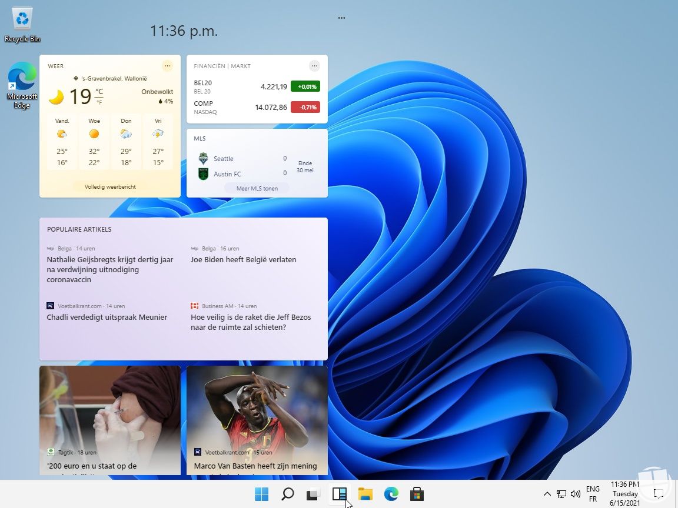Expand hidden icons in the system tray
Image resolution: width=678 pixels, height=508 pixels.
pos(547,494)
